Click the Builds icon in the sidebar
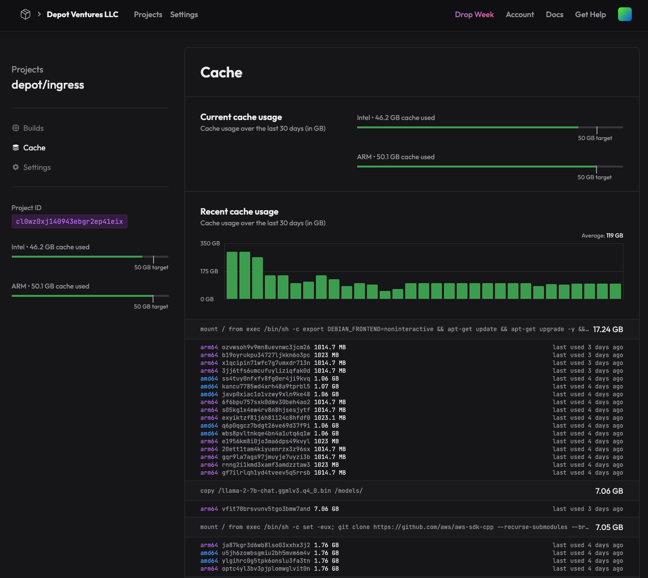 pyautogui.click(x=16, y=128)
